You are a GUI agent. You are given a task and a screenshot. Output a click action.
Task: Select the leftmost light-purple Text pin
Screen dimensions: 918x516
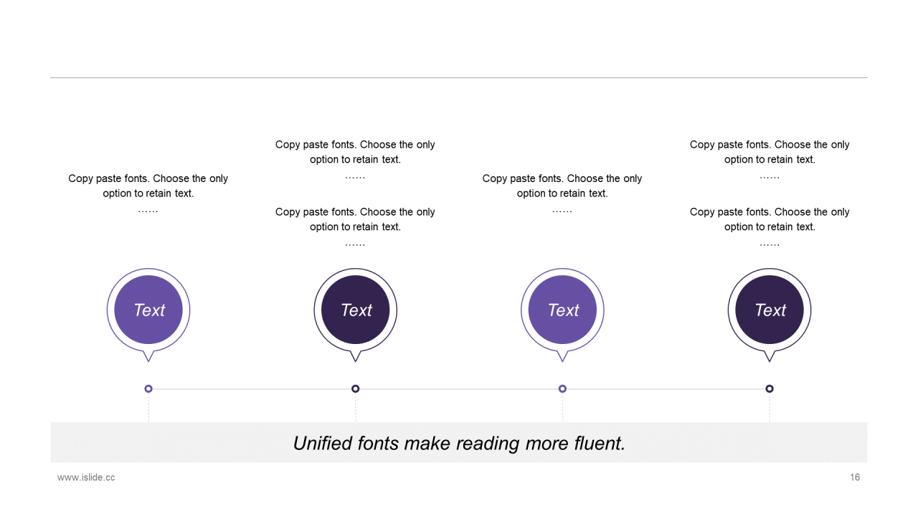coord(148,310)
